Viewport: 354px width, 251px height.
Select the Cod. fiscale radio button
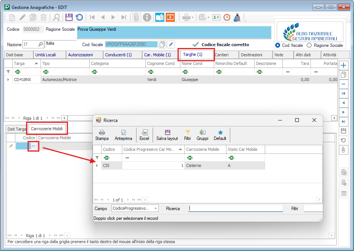278,45
